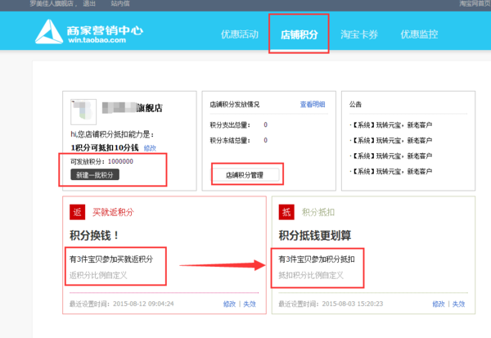Viewport: 491px width, 338px height.
Task: Click the 店铺积分管理 button
Action: tap(245, 175)
